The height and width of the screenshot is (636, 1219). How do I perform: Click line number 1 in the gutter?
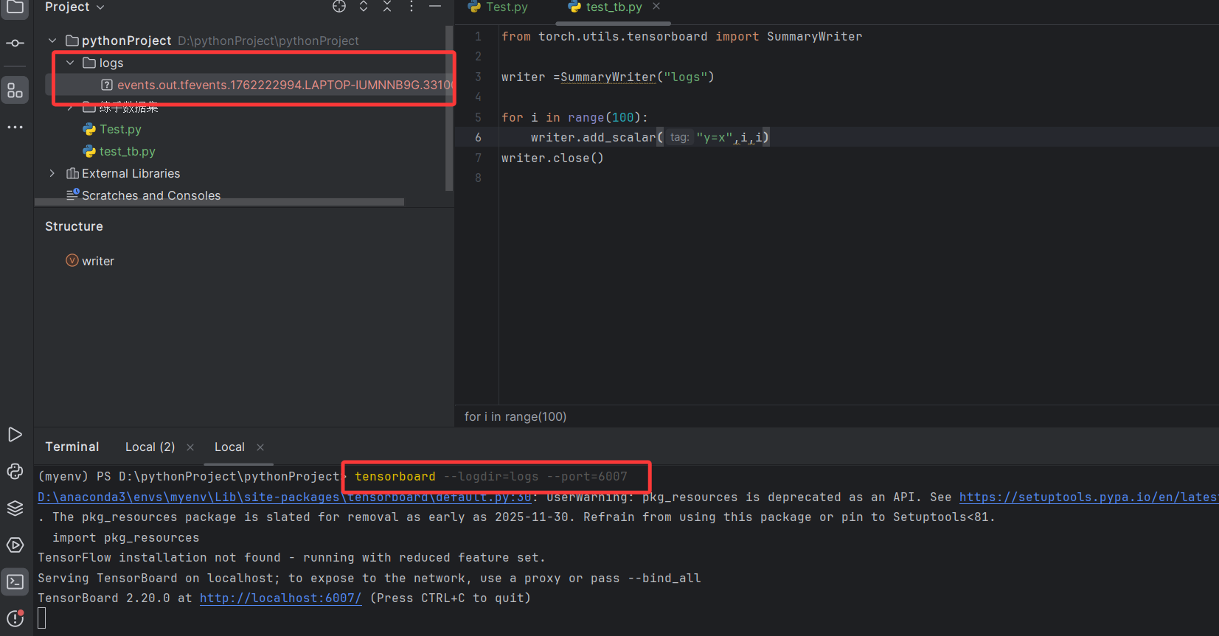478,36
